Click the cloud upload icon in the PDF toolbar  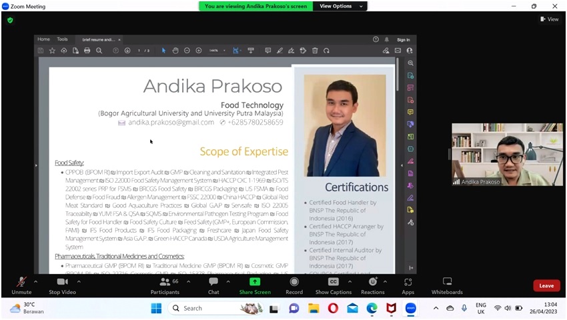[63, 51]
